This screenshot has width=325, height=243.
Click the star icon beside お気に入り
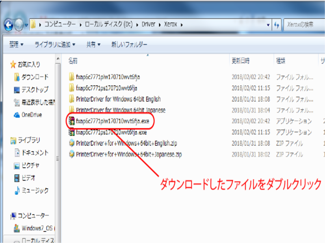[x=13, y=64]
